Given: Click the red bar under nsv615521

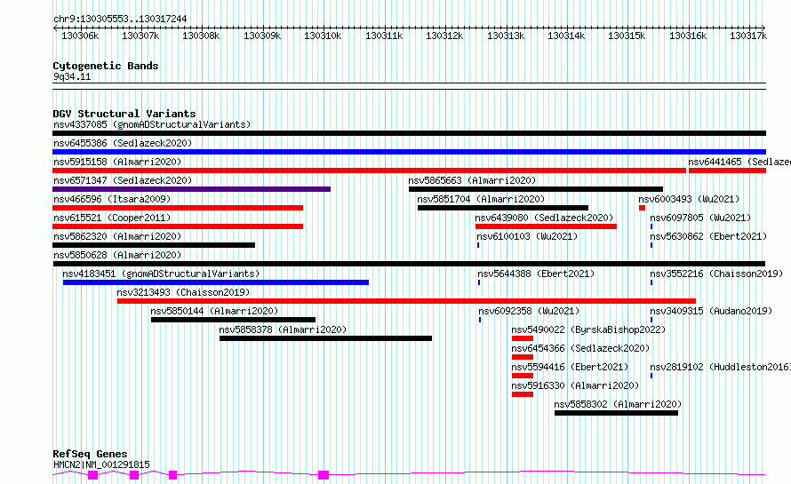Looking at the screenshot, I should [x=178, y=226].
